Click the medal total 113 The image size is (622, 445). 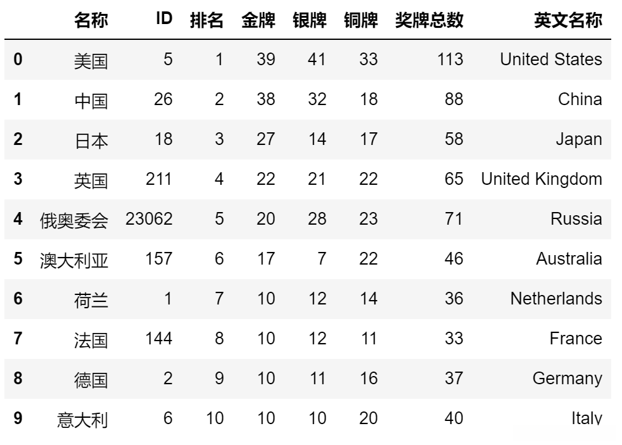pyautogui.click(x=450, y=60)
